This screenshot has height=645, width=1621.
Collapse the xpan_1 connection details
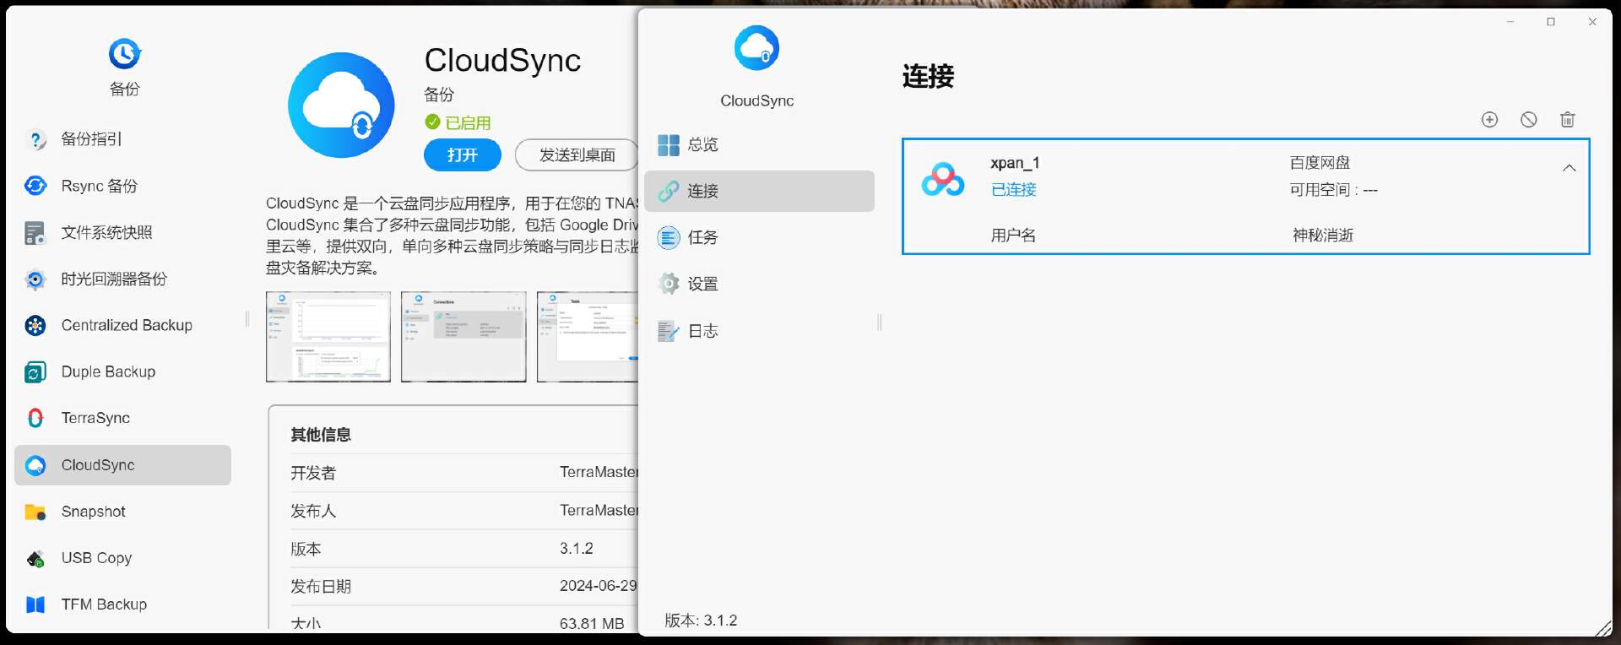[x=1569, y=168]
